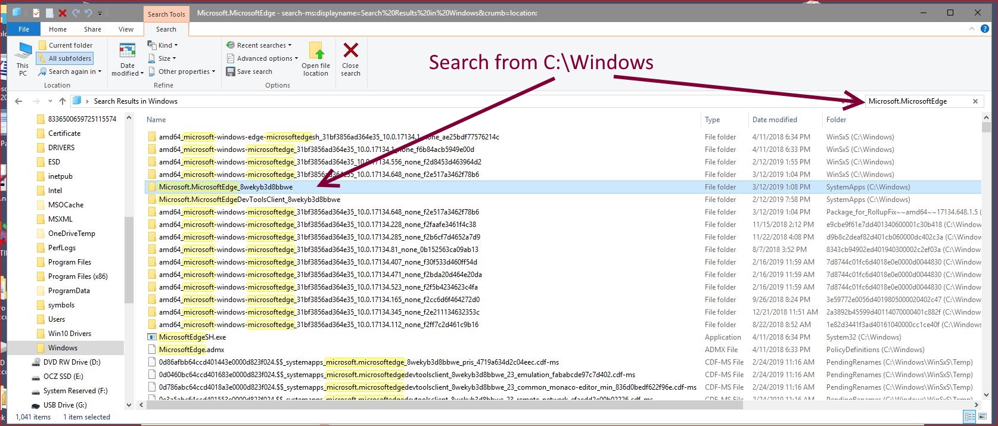Toggle the All subfolders search scope
The width and height of the screenshot is (998, 426).
click(x=66, y=58)
